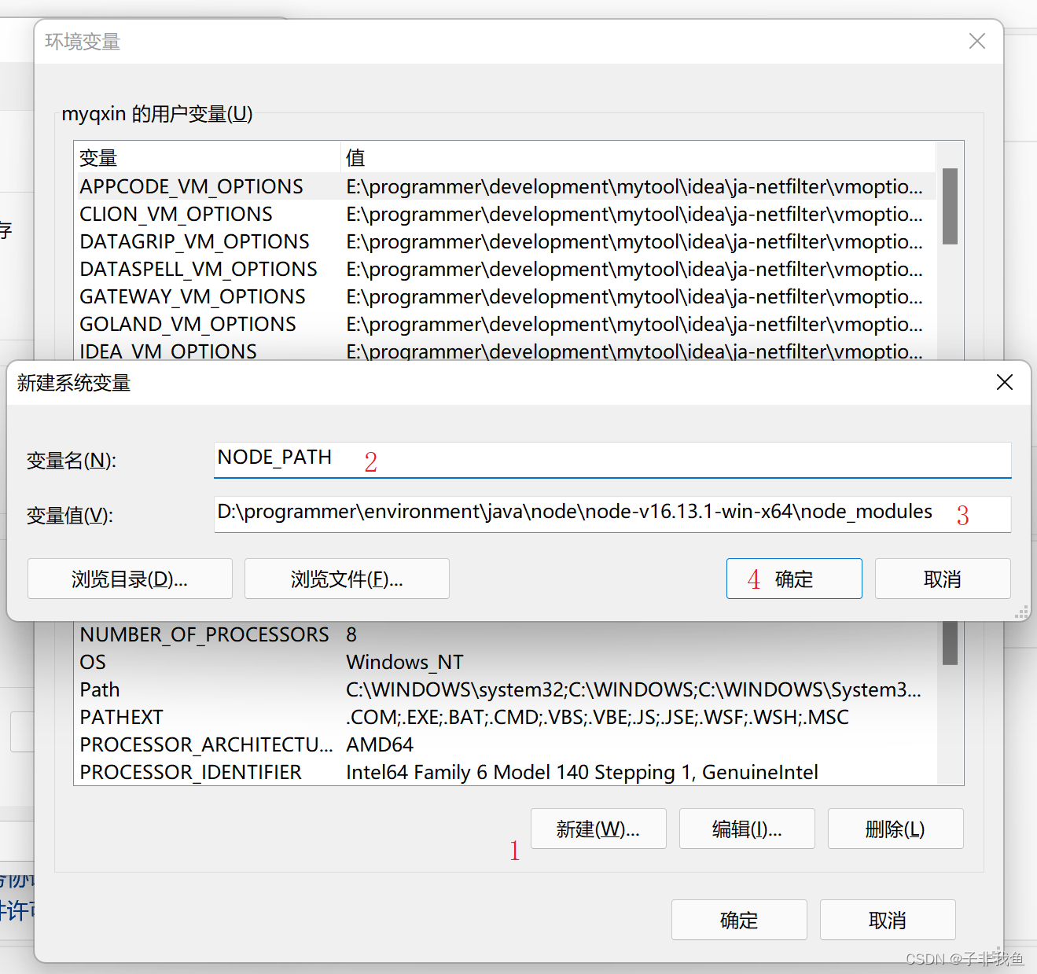
Task: Select NUMBER_OF_PROCESSORS system variable row
Action: tap(505, 634)
